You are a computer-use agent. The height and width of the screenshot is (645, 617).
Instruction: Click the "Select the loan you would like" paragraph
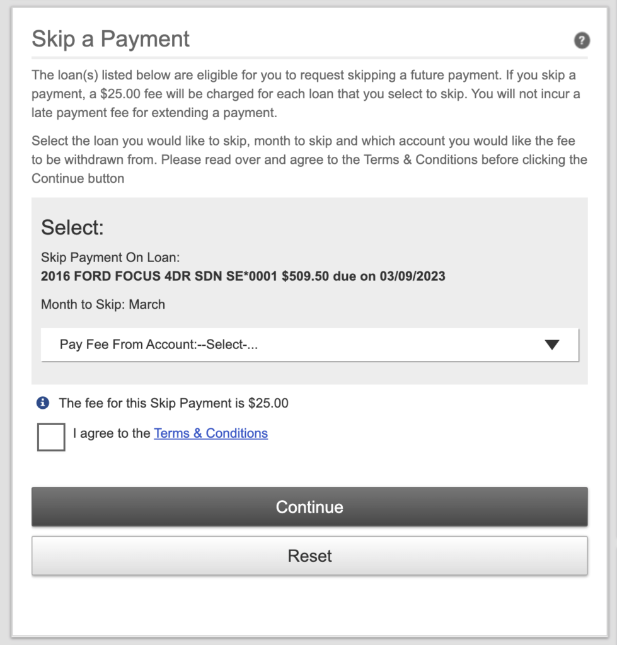(x=309, y=159)
